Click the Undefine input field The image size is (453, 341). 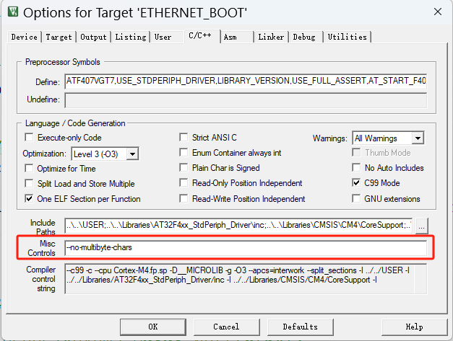tap(246, 100)
